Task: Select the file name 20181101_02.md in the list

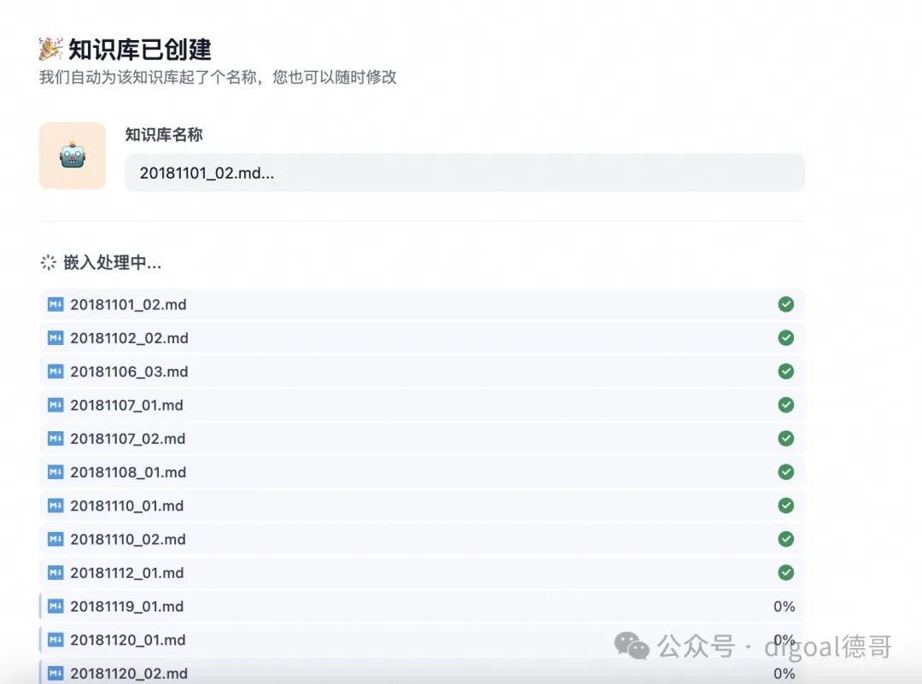Action: click(x=128, y=305)
